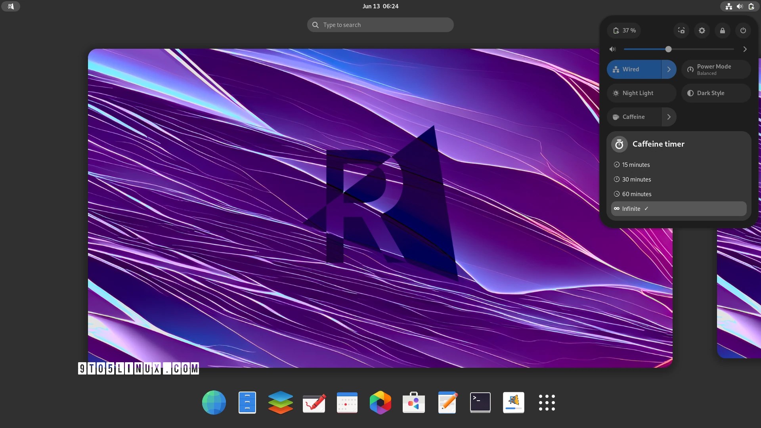Click the screenshot button in quick settings
The height and width of the screenshot is (428, 761).
pos(681,31)
